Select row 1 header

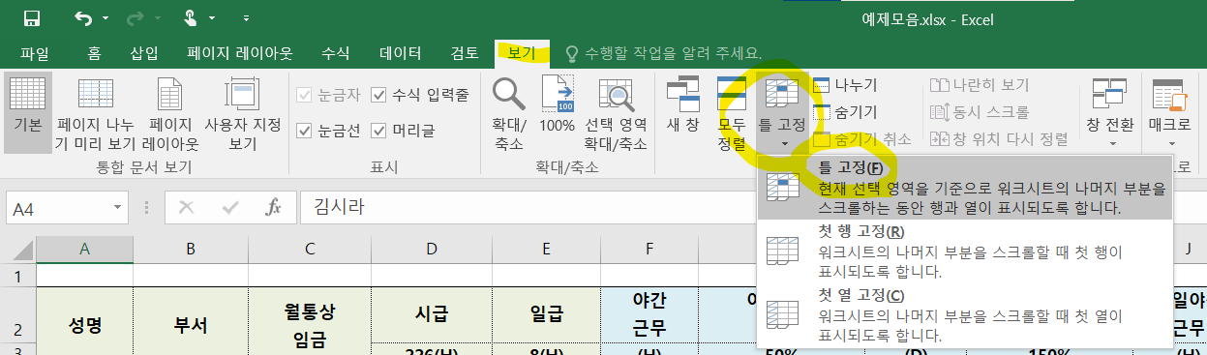(17, 276)
